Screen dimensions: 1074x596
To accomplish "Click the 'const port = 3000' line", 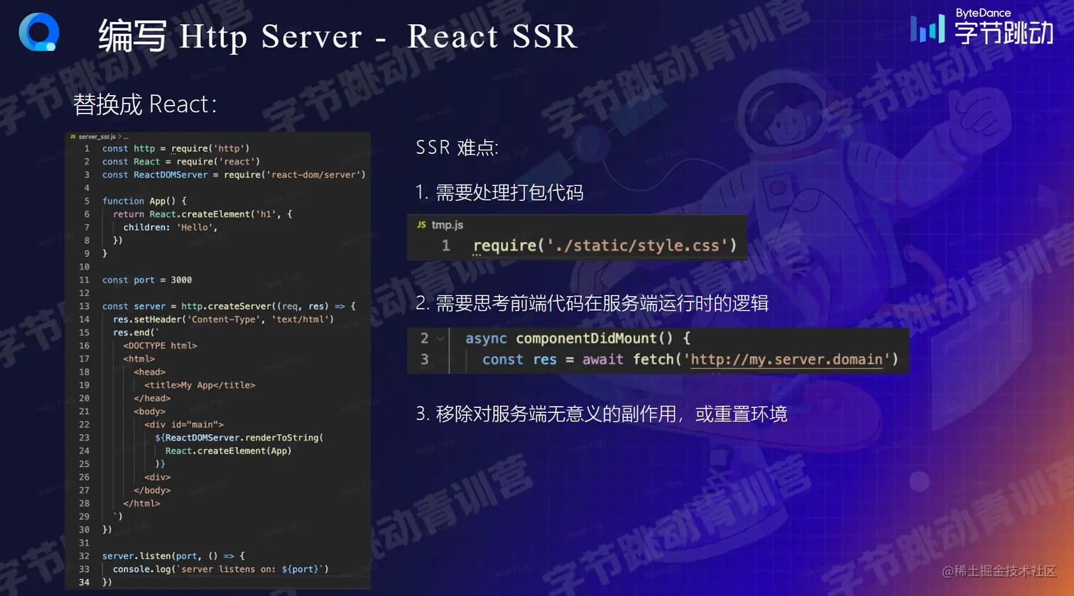I will pyautogui.click(x=147, y=280).
